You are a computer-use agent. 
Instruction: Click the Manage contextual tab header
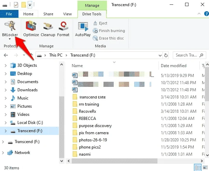92,5
